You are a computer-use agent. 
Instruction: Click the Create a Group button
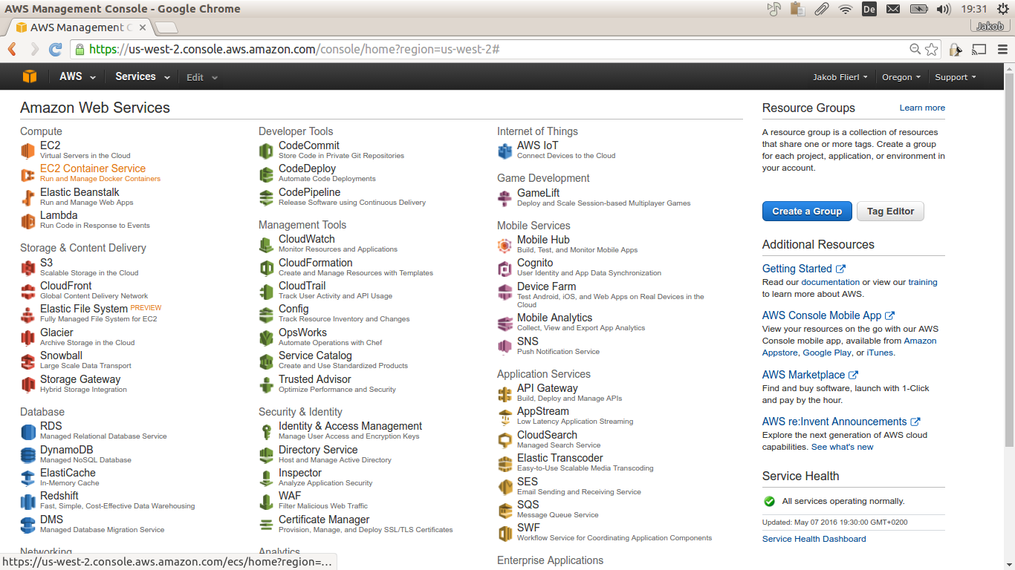point(807,212)
